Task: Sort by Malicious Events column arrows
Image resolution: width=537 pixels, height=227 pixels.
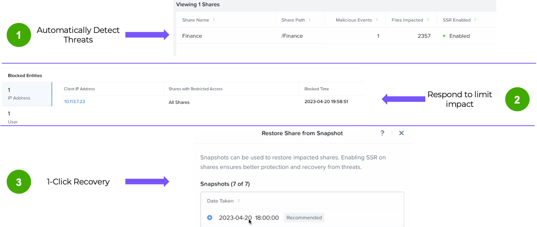Action: coord(377,20)
